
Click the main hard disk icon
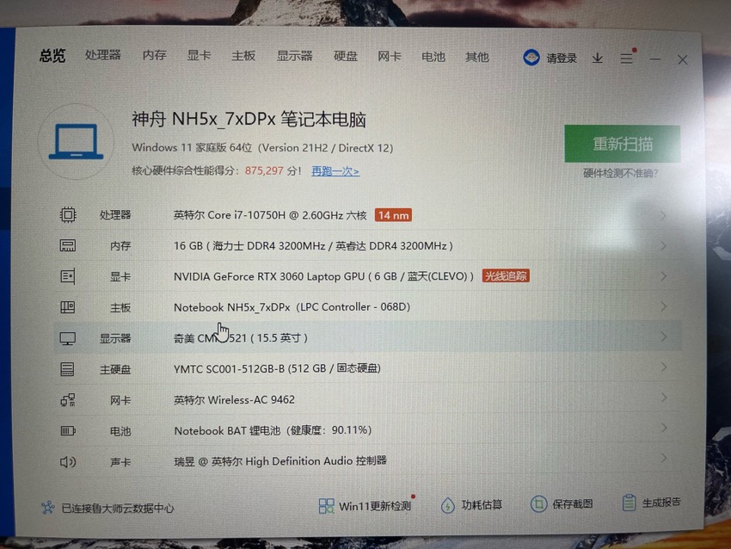tap(67, 369)
